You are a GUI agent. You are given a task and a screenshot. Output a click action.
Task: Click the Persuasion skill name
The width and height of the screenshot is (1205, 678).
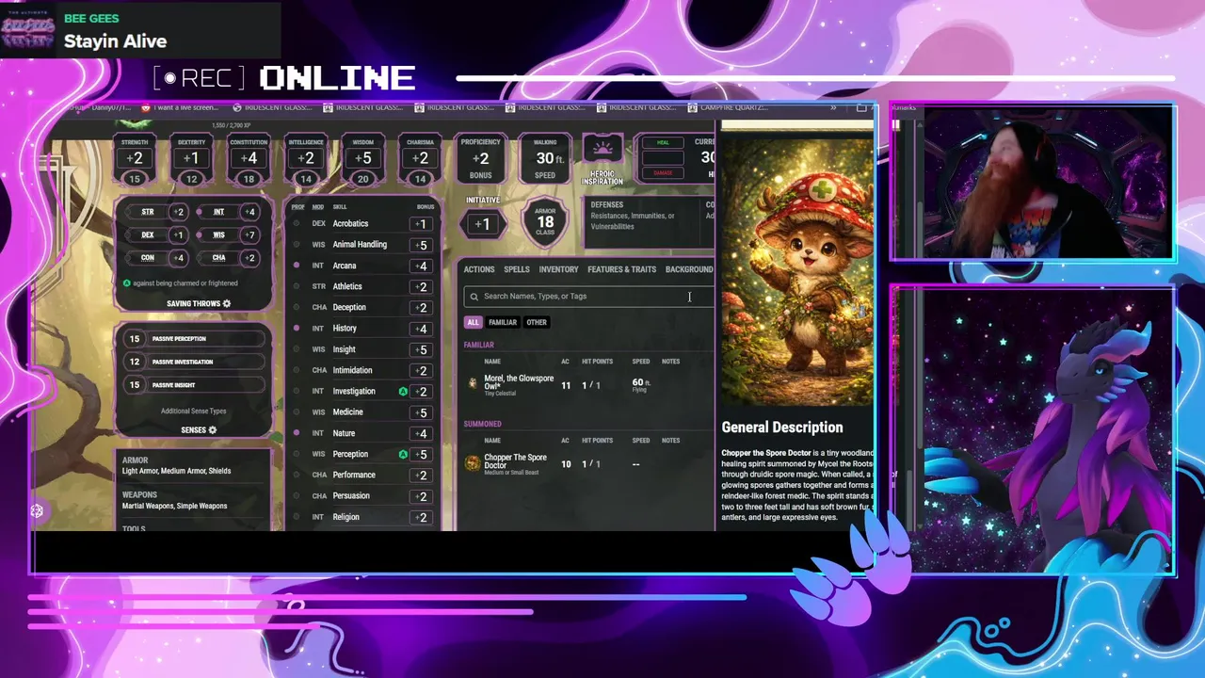tap(351, 495)
